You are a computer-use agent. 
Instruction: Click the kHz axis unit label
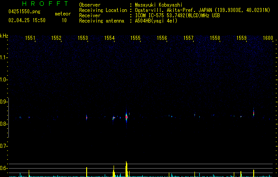(4, 36)
